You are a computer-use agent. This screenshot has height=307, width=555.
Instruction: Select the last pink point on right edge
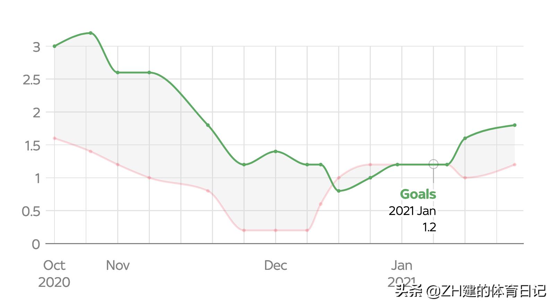(514, 165)
